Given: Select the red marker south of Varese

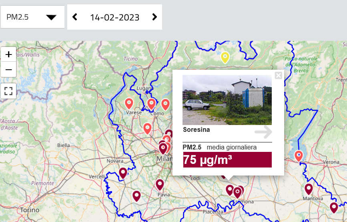Looking at the screenshot, I should point(147,129).
